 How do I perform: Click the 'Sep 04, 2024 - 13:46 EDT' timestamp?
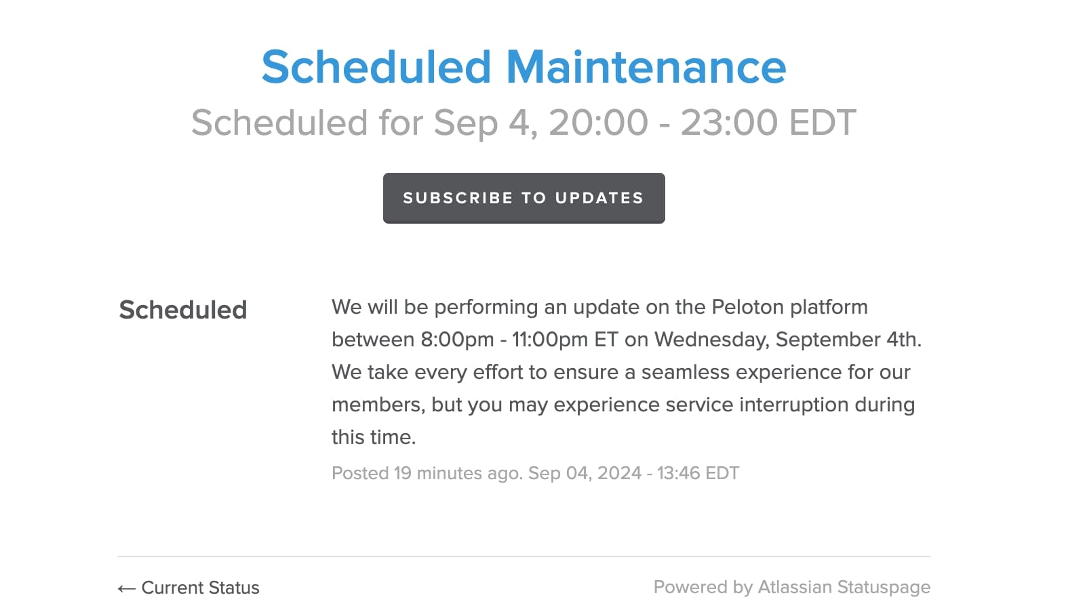(x=633, y=473)
